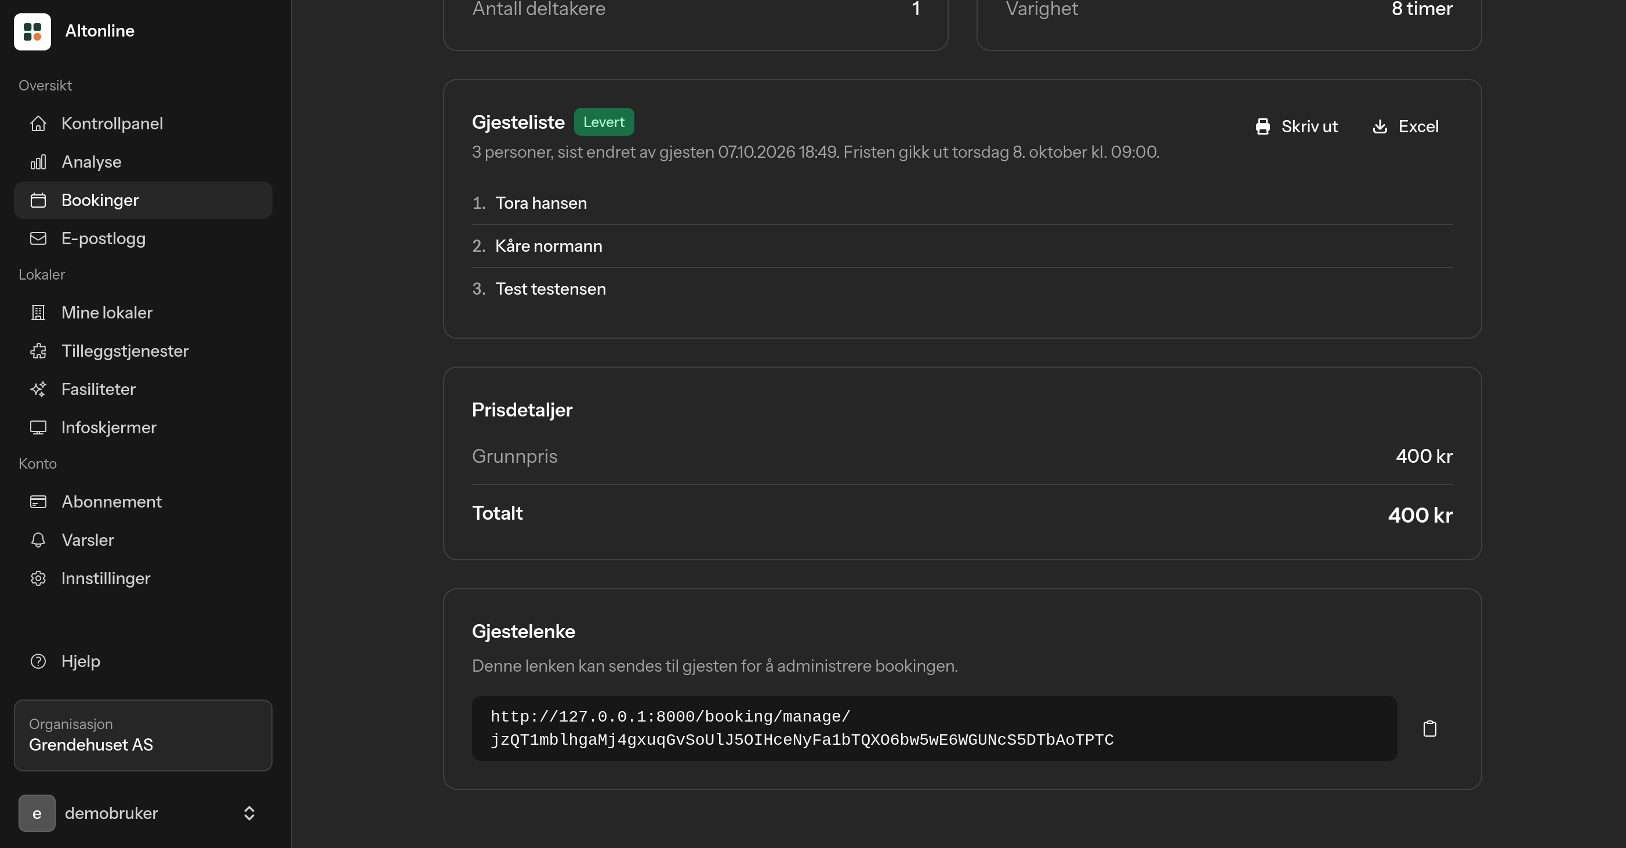Select guest 'Kåre normann'
The image size is (1626, 848).
[x=549, y=247]
